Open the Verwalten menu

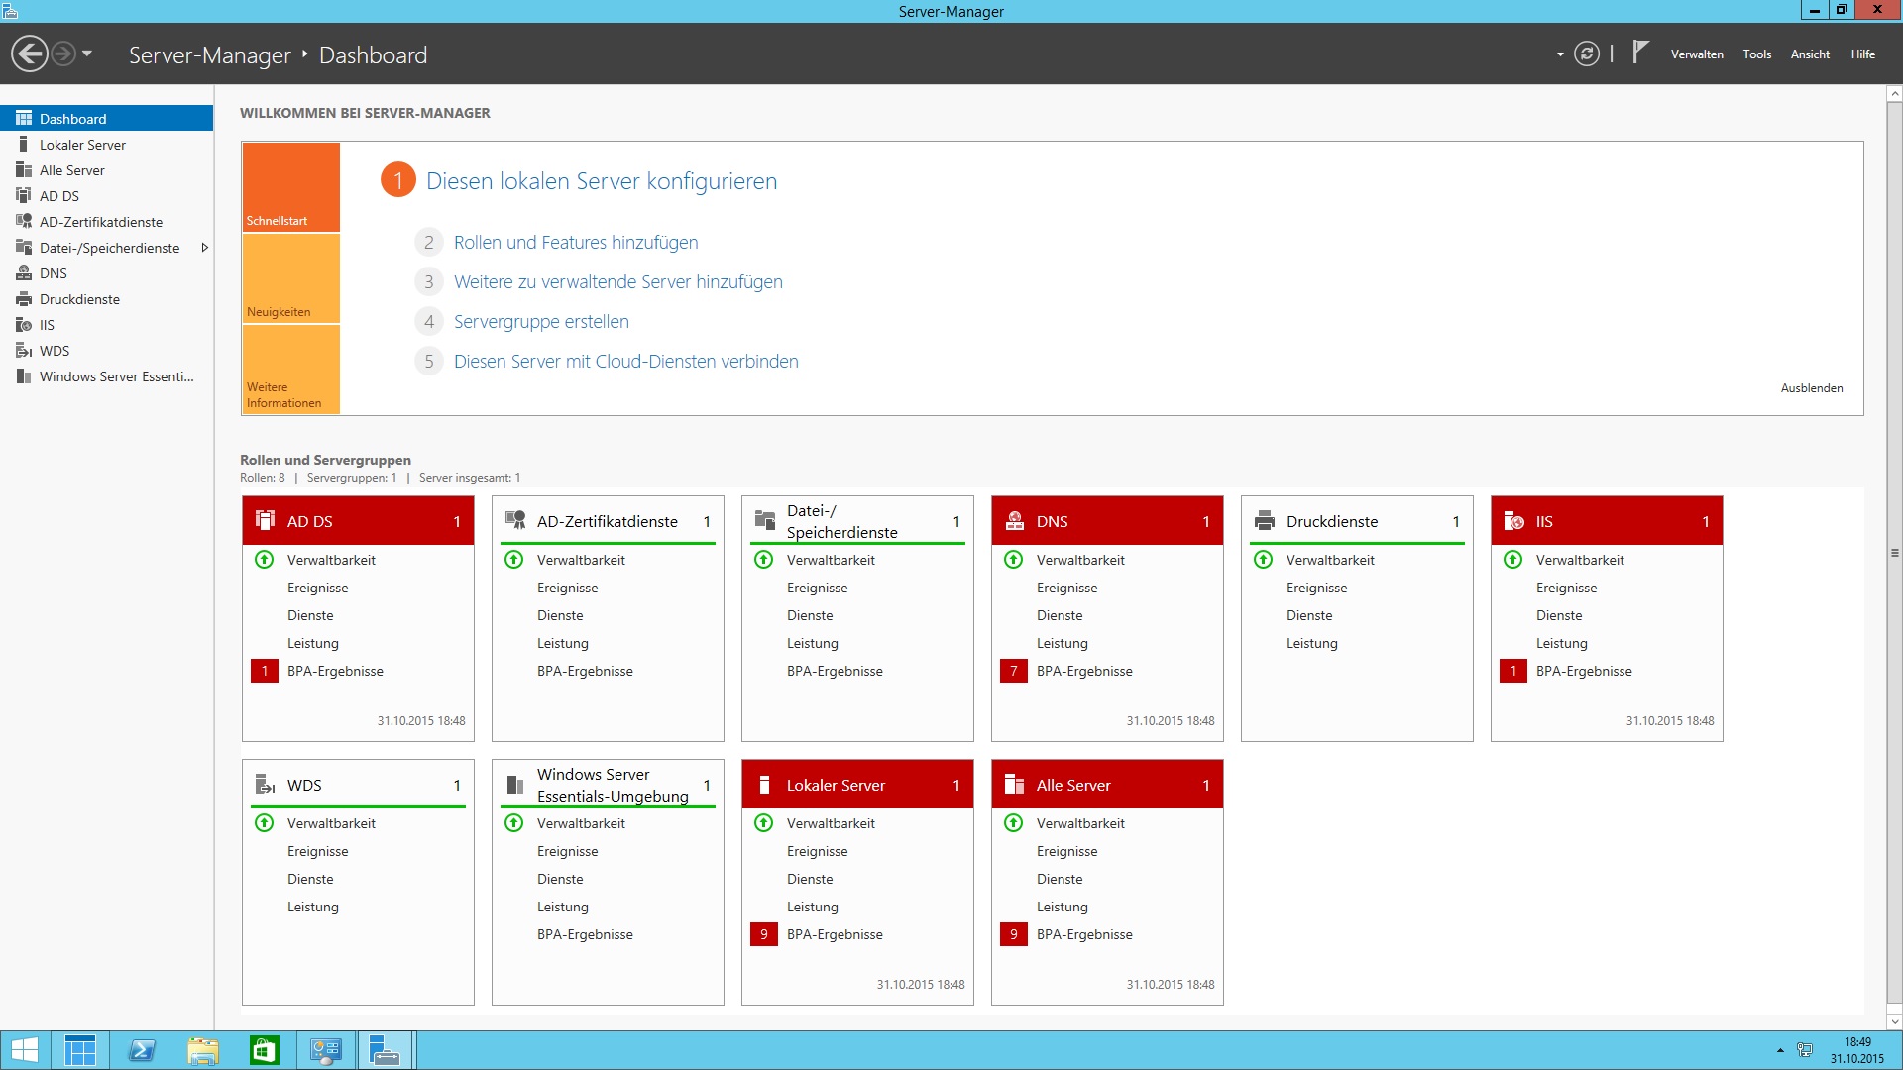pos(1697,54)
